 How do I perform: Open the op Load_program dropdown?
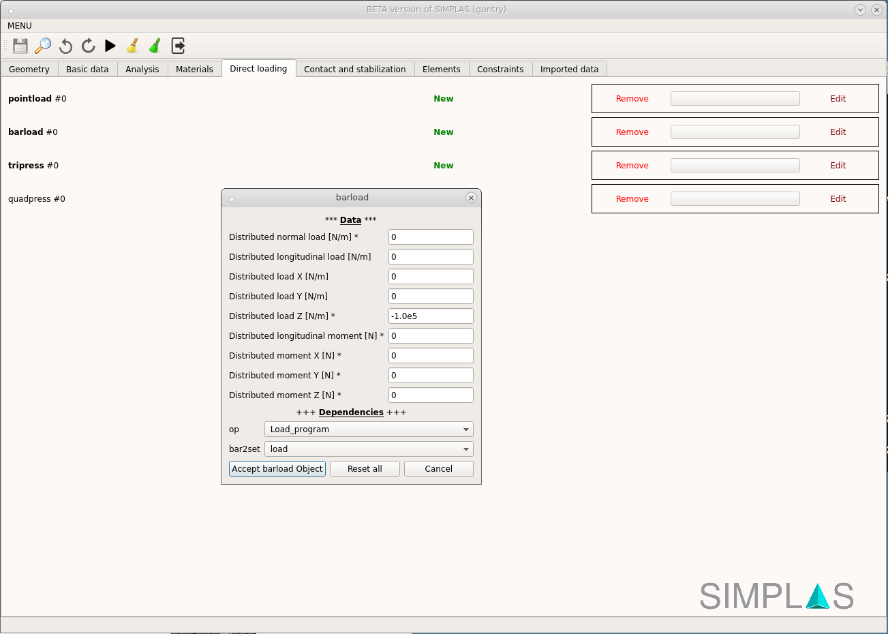click(x=369, y=429)
